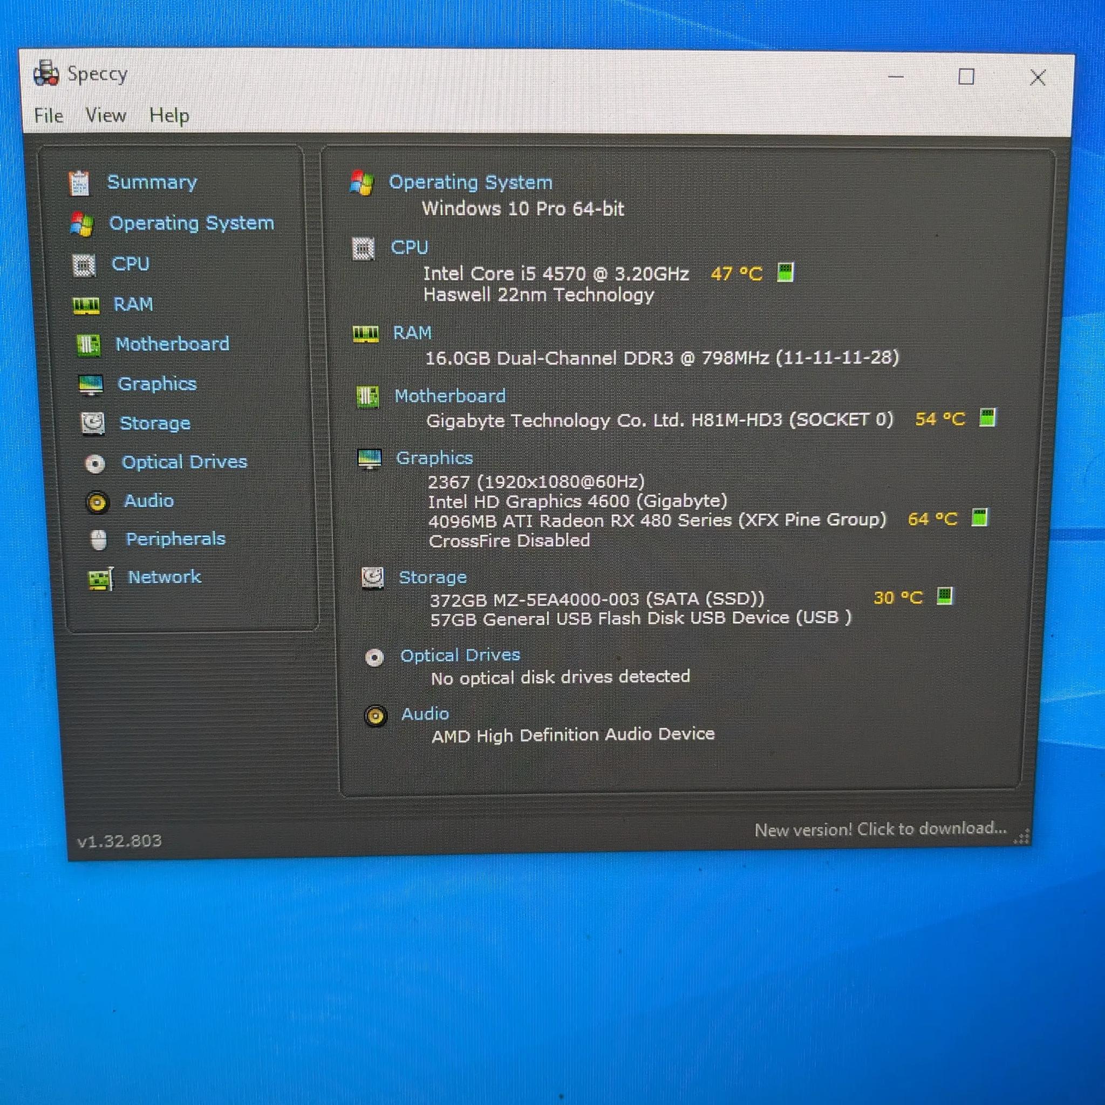The height and width of the screenshot is (1105, 1105).
Task: Open the Motherboard section from sidebar
Action: tap(172, 344)
